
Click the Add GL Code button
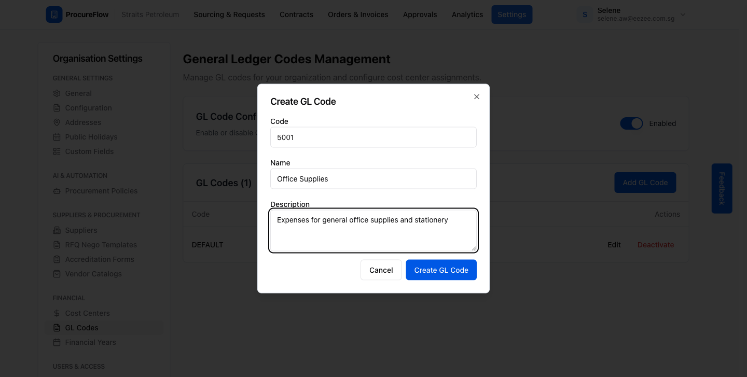point(645,183)
